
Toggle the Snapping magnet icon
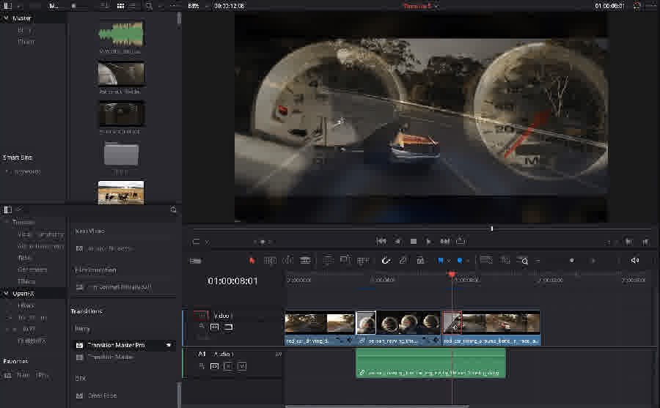386,261
